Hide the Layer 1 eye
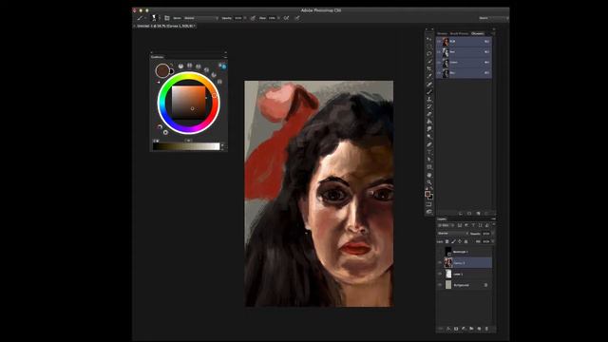The image size is (608, 342). tap(440, 274)
